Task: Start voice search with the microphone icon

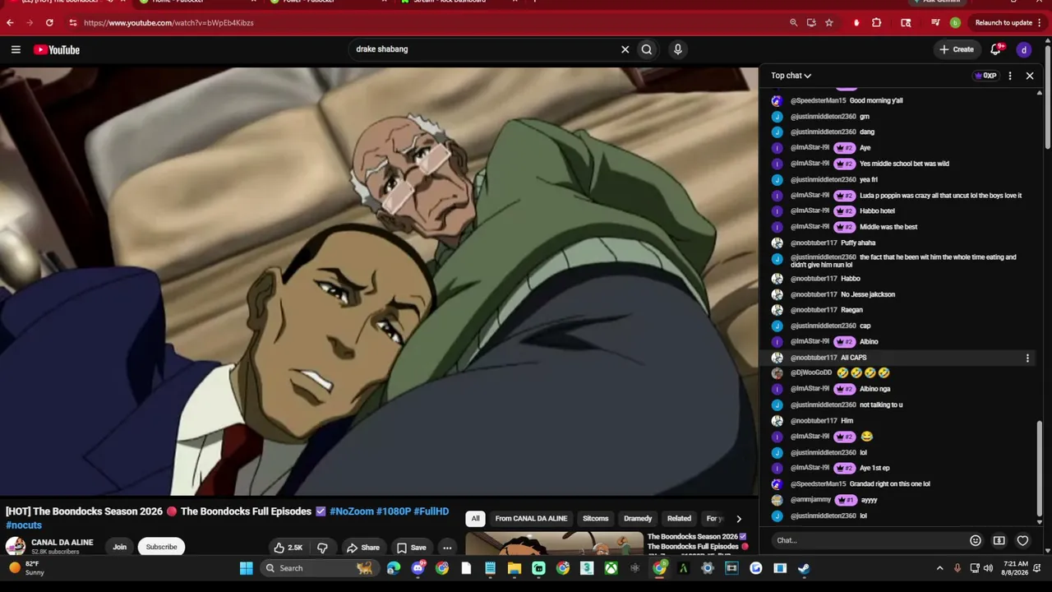Action: pos(678,49)
